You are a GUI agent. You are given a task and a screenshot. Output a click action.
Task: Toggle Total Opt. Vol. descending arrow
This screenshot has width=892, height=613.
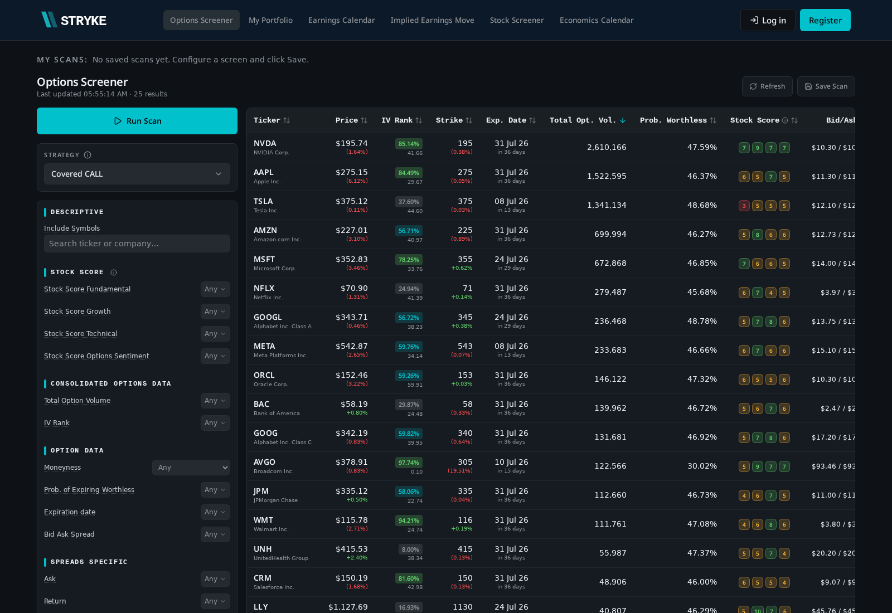point(623,120)
